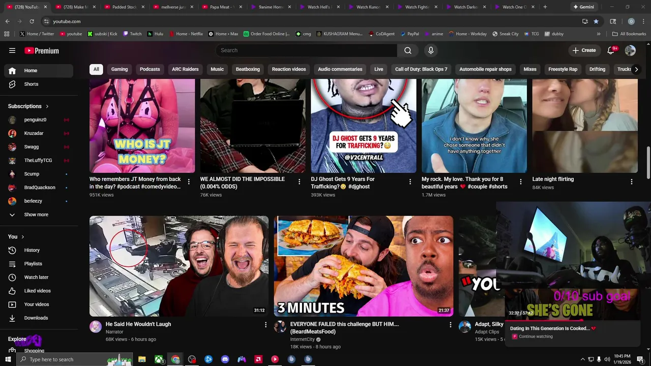The image size is (651, 366).
Task: Open File Explorer from the taskbar
Action: 142,359
